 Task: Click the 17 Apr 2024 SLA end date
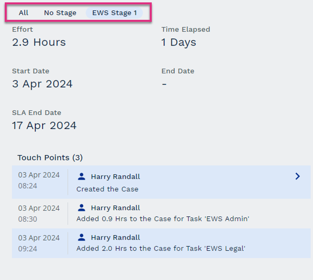tap(44, 125)
